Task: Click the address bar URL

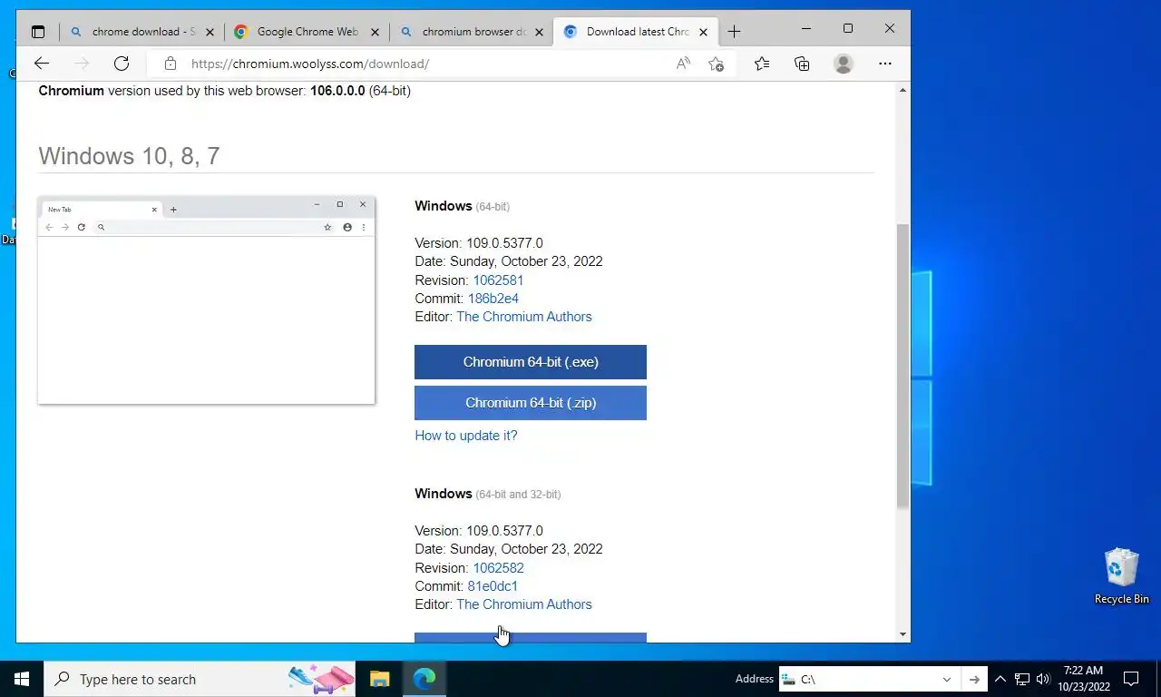Action: pyautogui.click(x=310, y=64)
